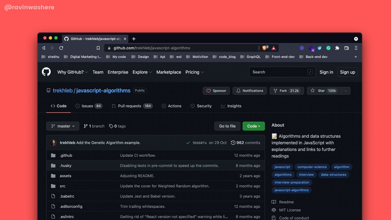Click the GitHub octocat logo in the header
Image resolution: width=391 pixels, height=220 pixels.
click(x=46, y=72)
